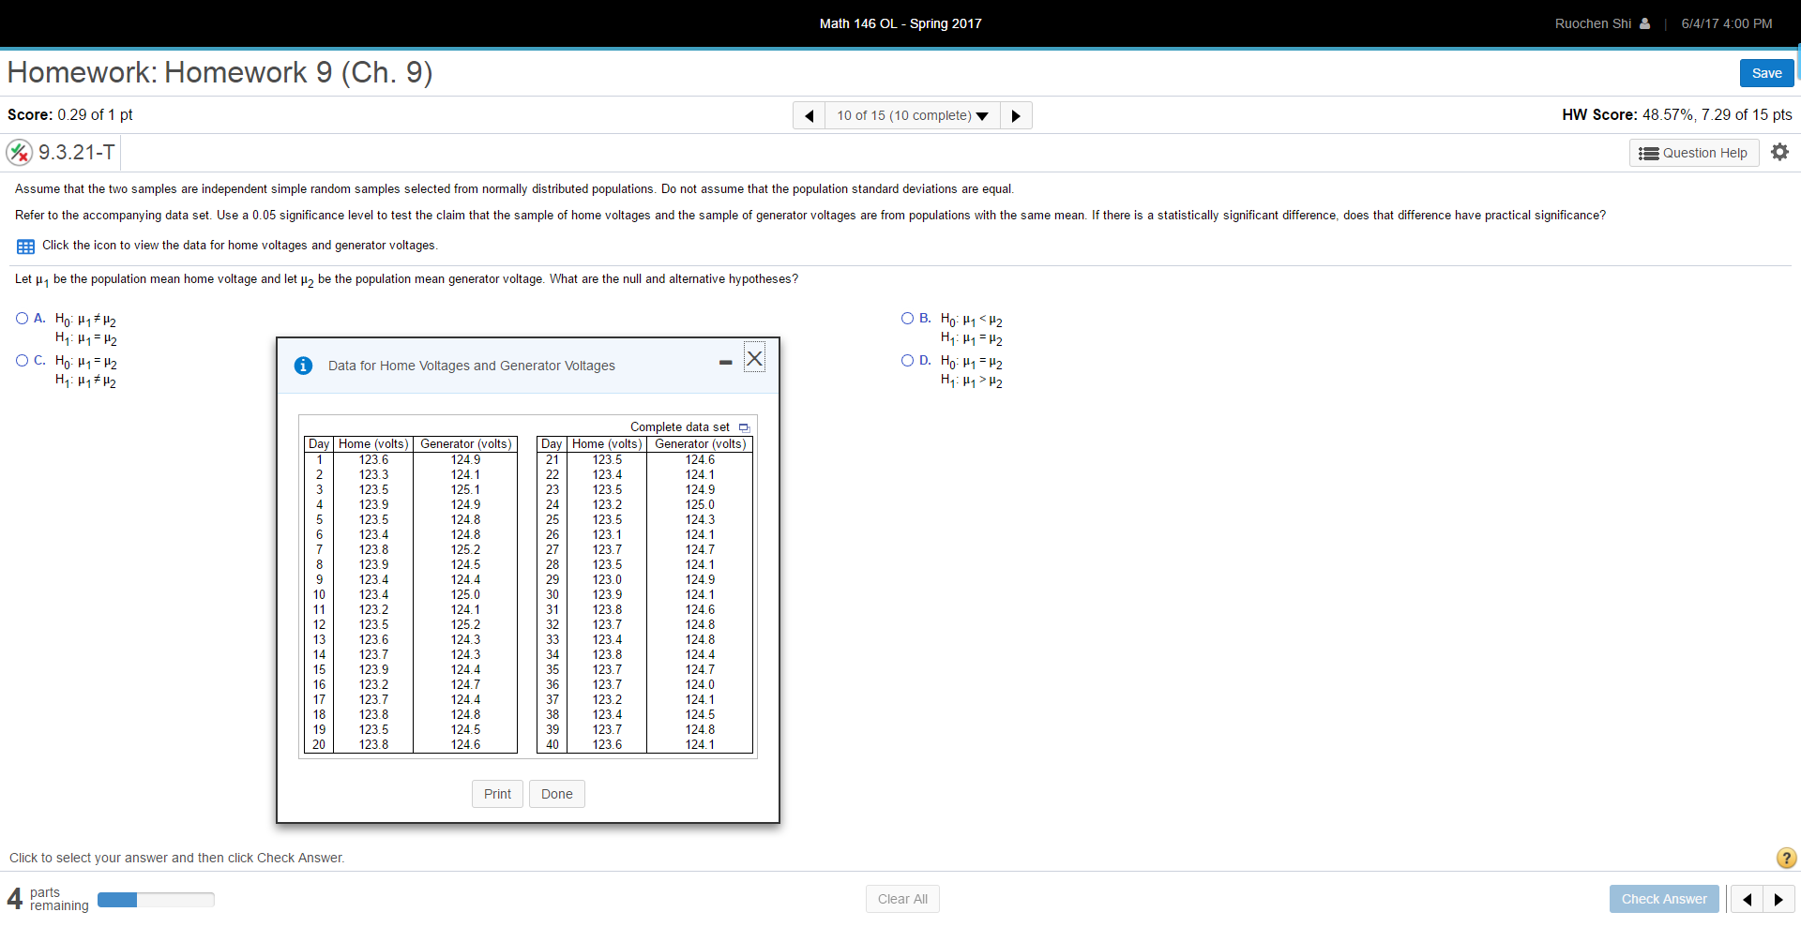Click the user profile icon beside Ruochen Shi

[1644, 23]
